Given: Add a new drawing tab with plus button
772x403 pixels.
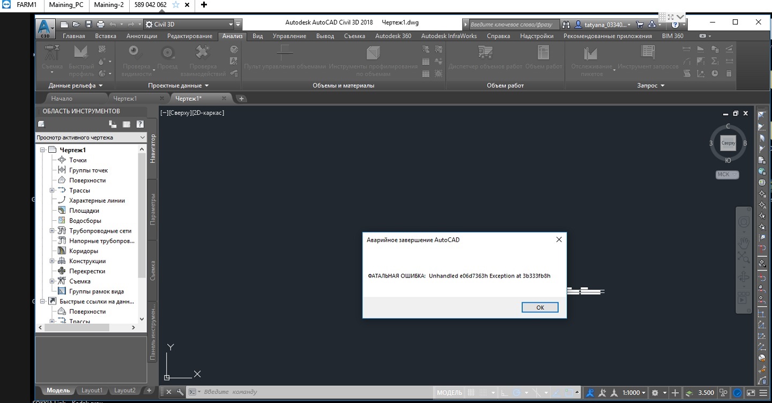Looking at the screenshot, I should (x=241, y=99).
